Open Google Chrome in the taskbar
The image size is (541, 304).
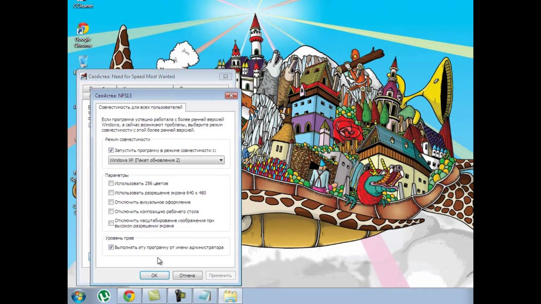(129, 296)
